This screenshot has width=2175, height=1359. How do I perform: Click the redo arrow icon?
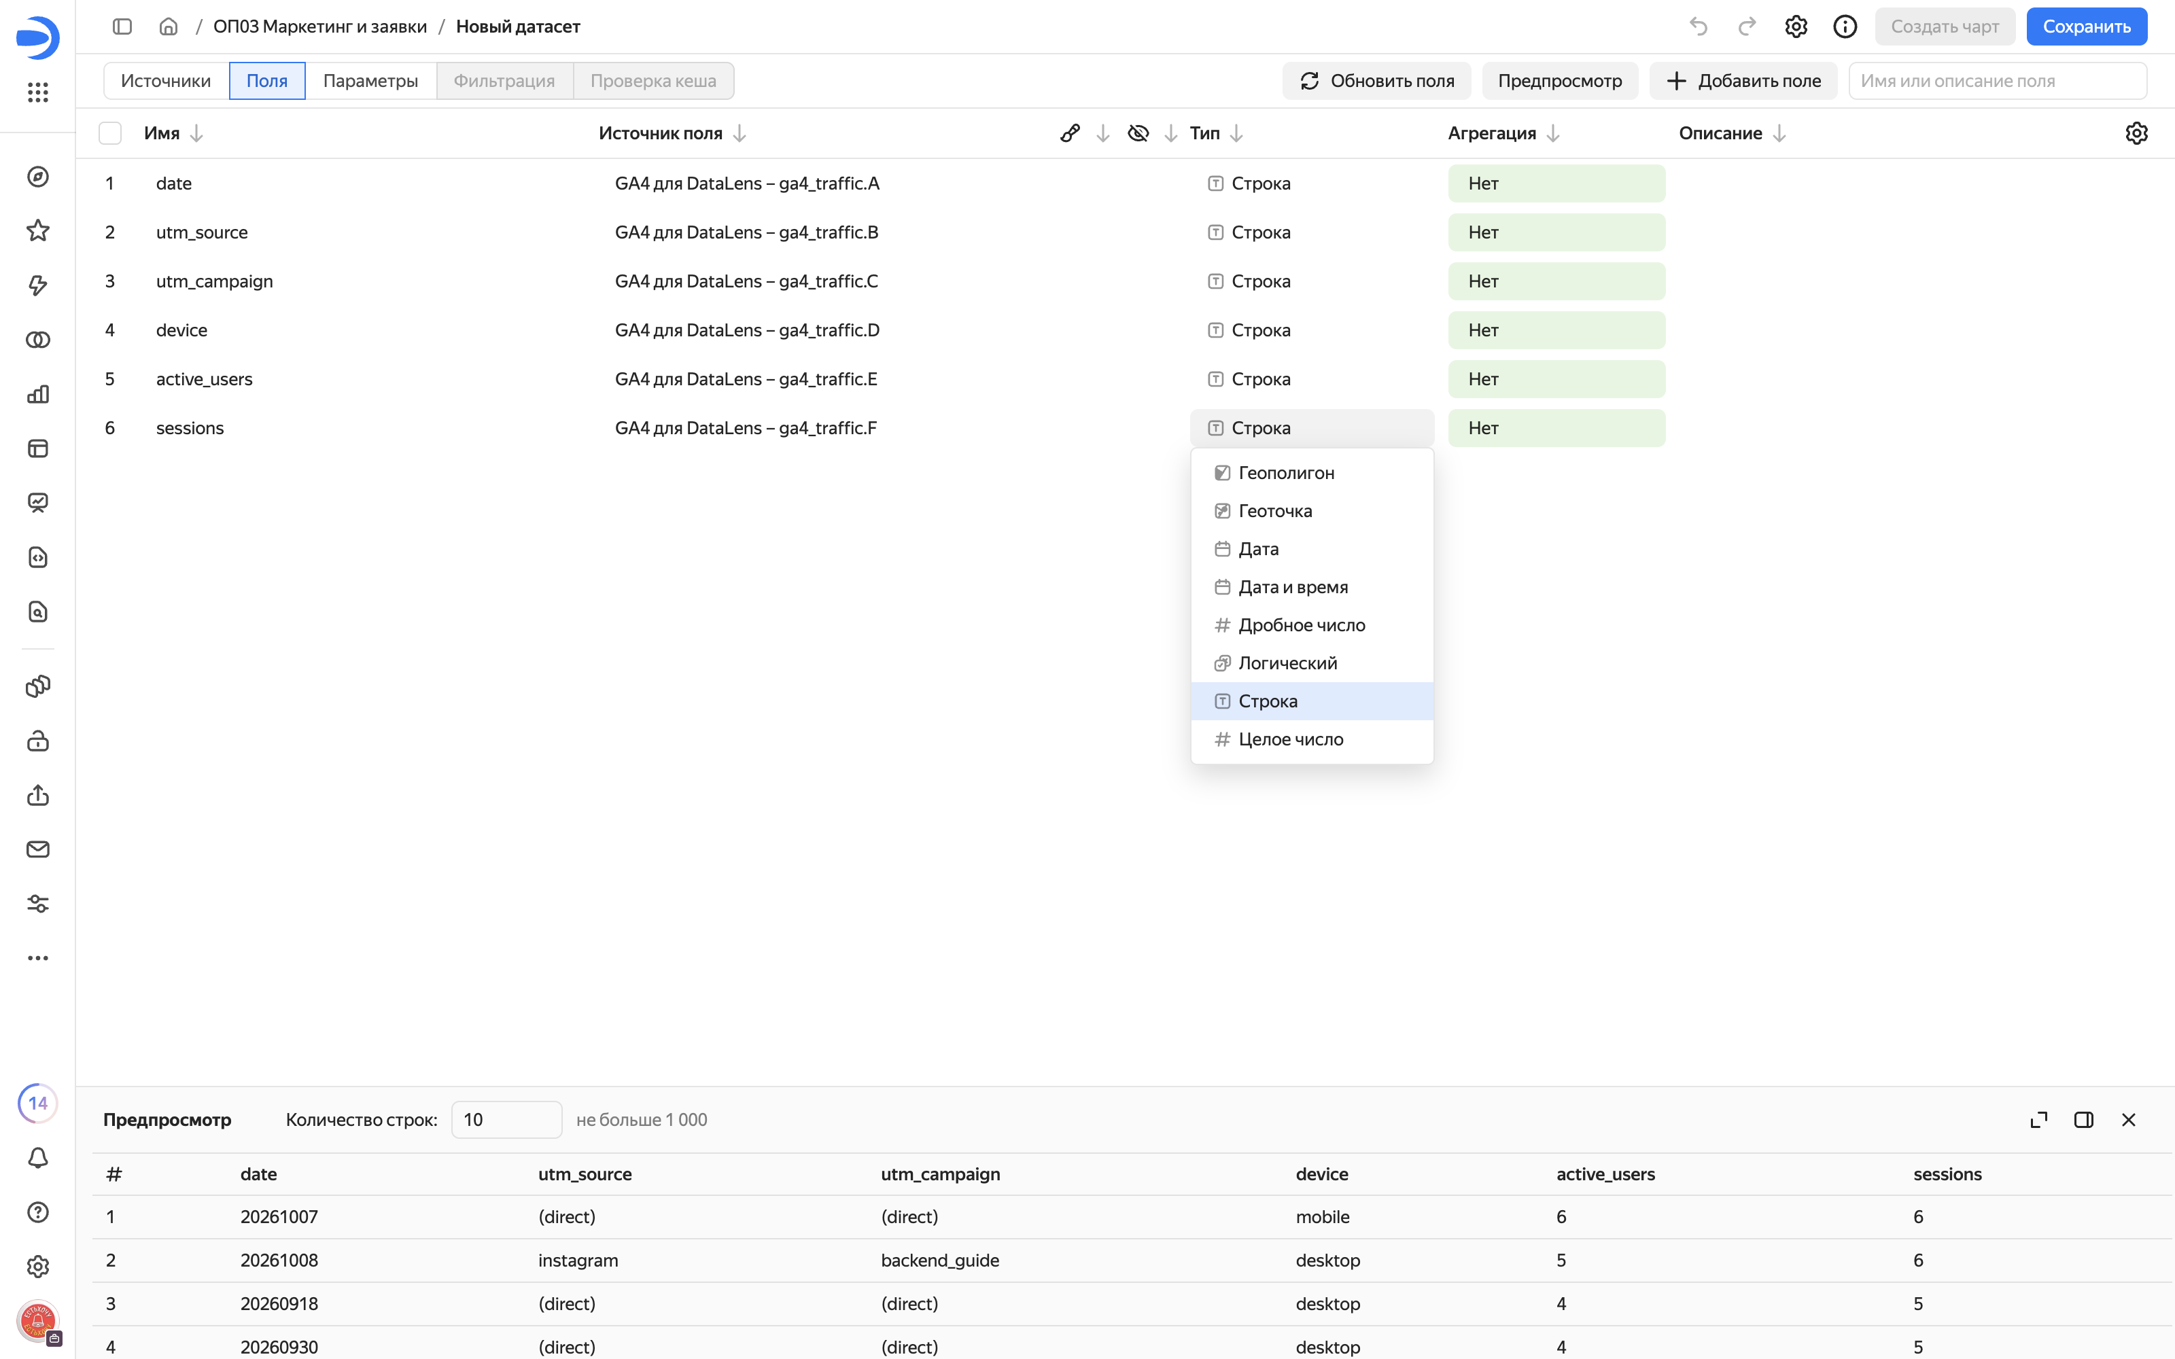(x=1746, y=27)
